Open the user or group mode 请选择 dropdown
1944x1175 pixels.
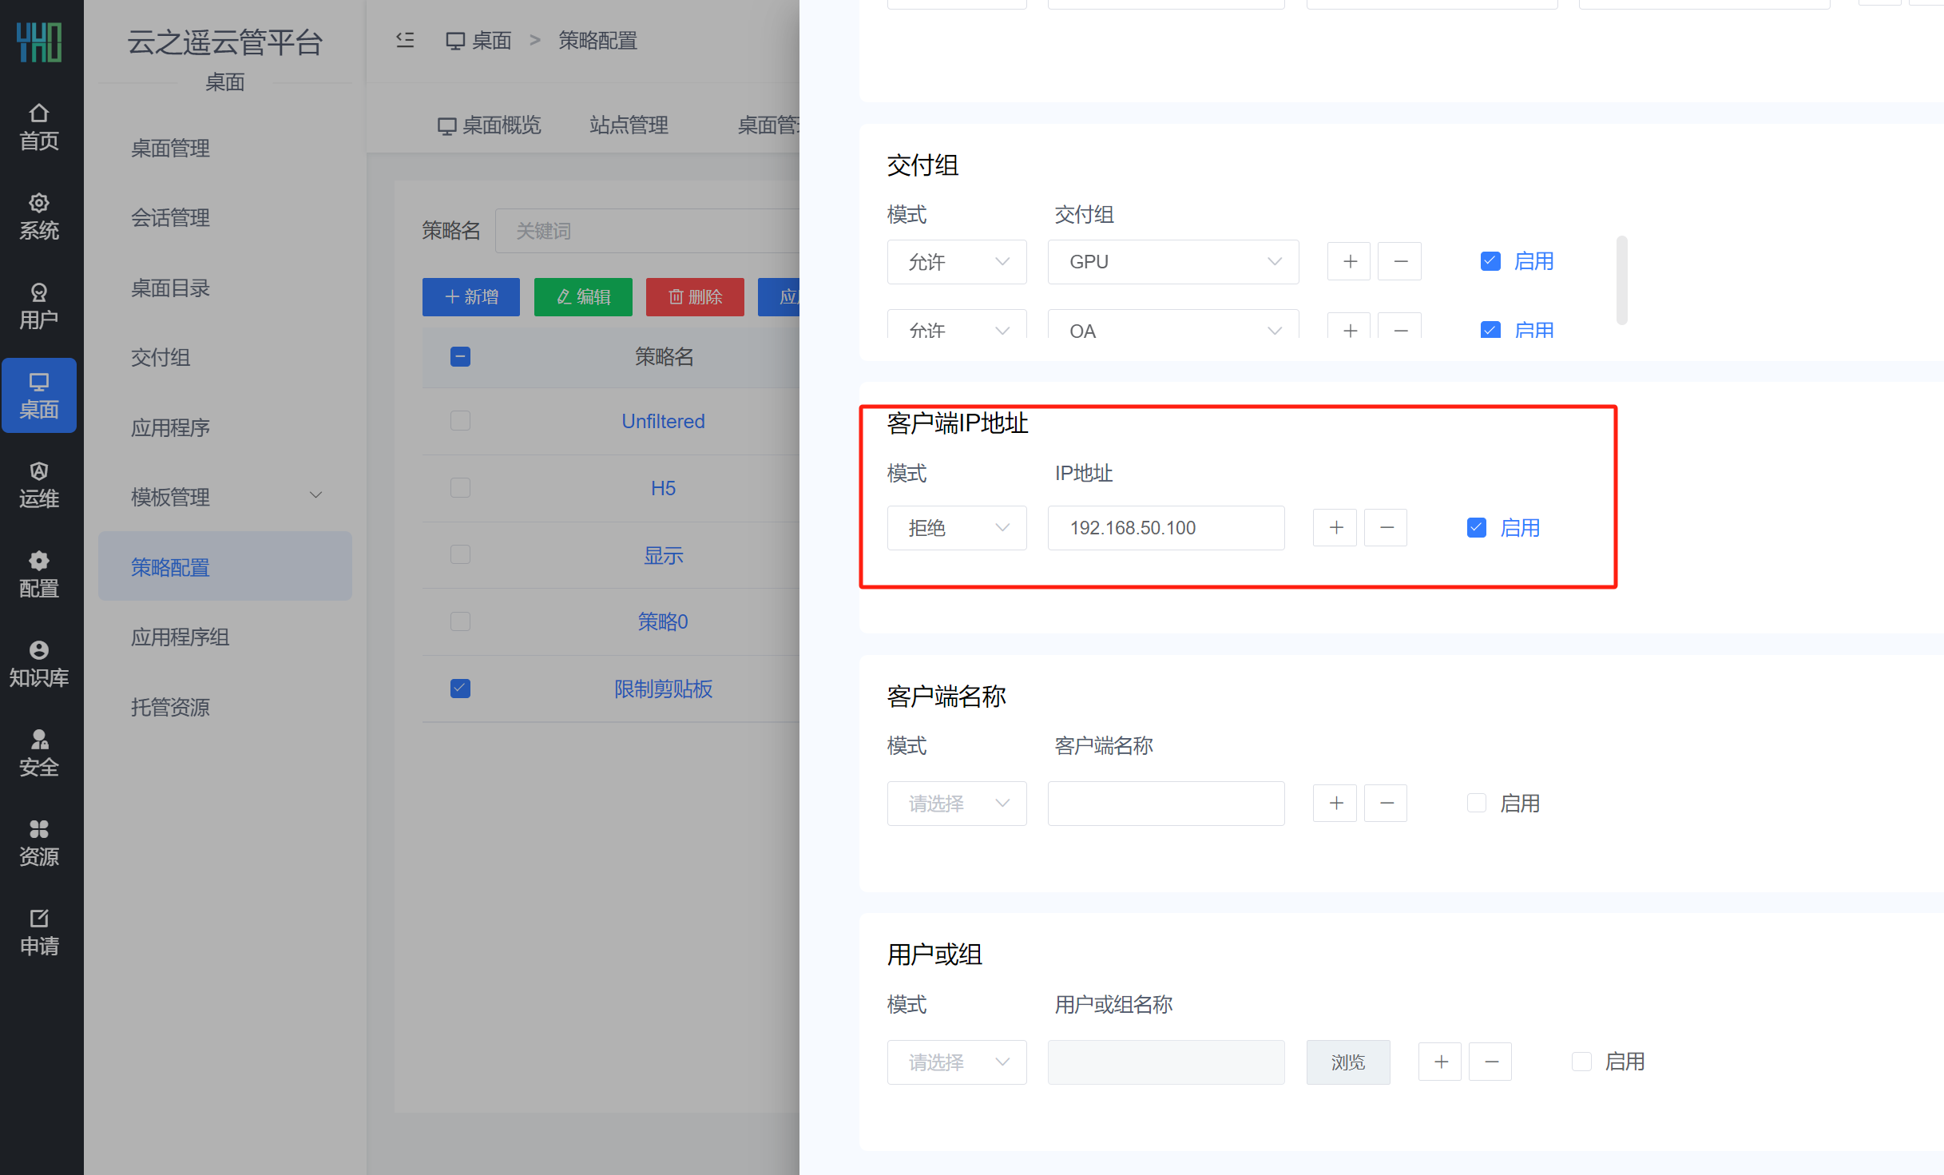pos(957,1062)
